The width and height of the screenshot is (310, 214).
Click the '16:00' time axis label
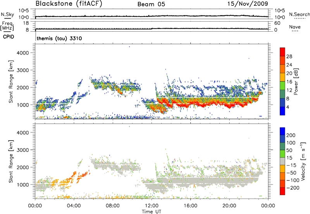pos(190,206)
